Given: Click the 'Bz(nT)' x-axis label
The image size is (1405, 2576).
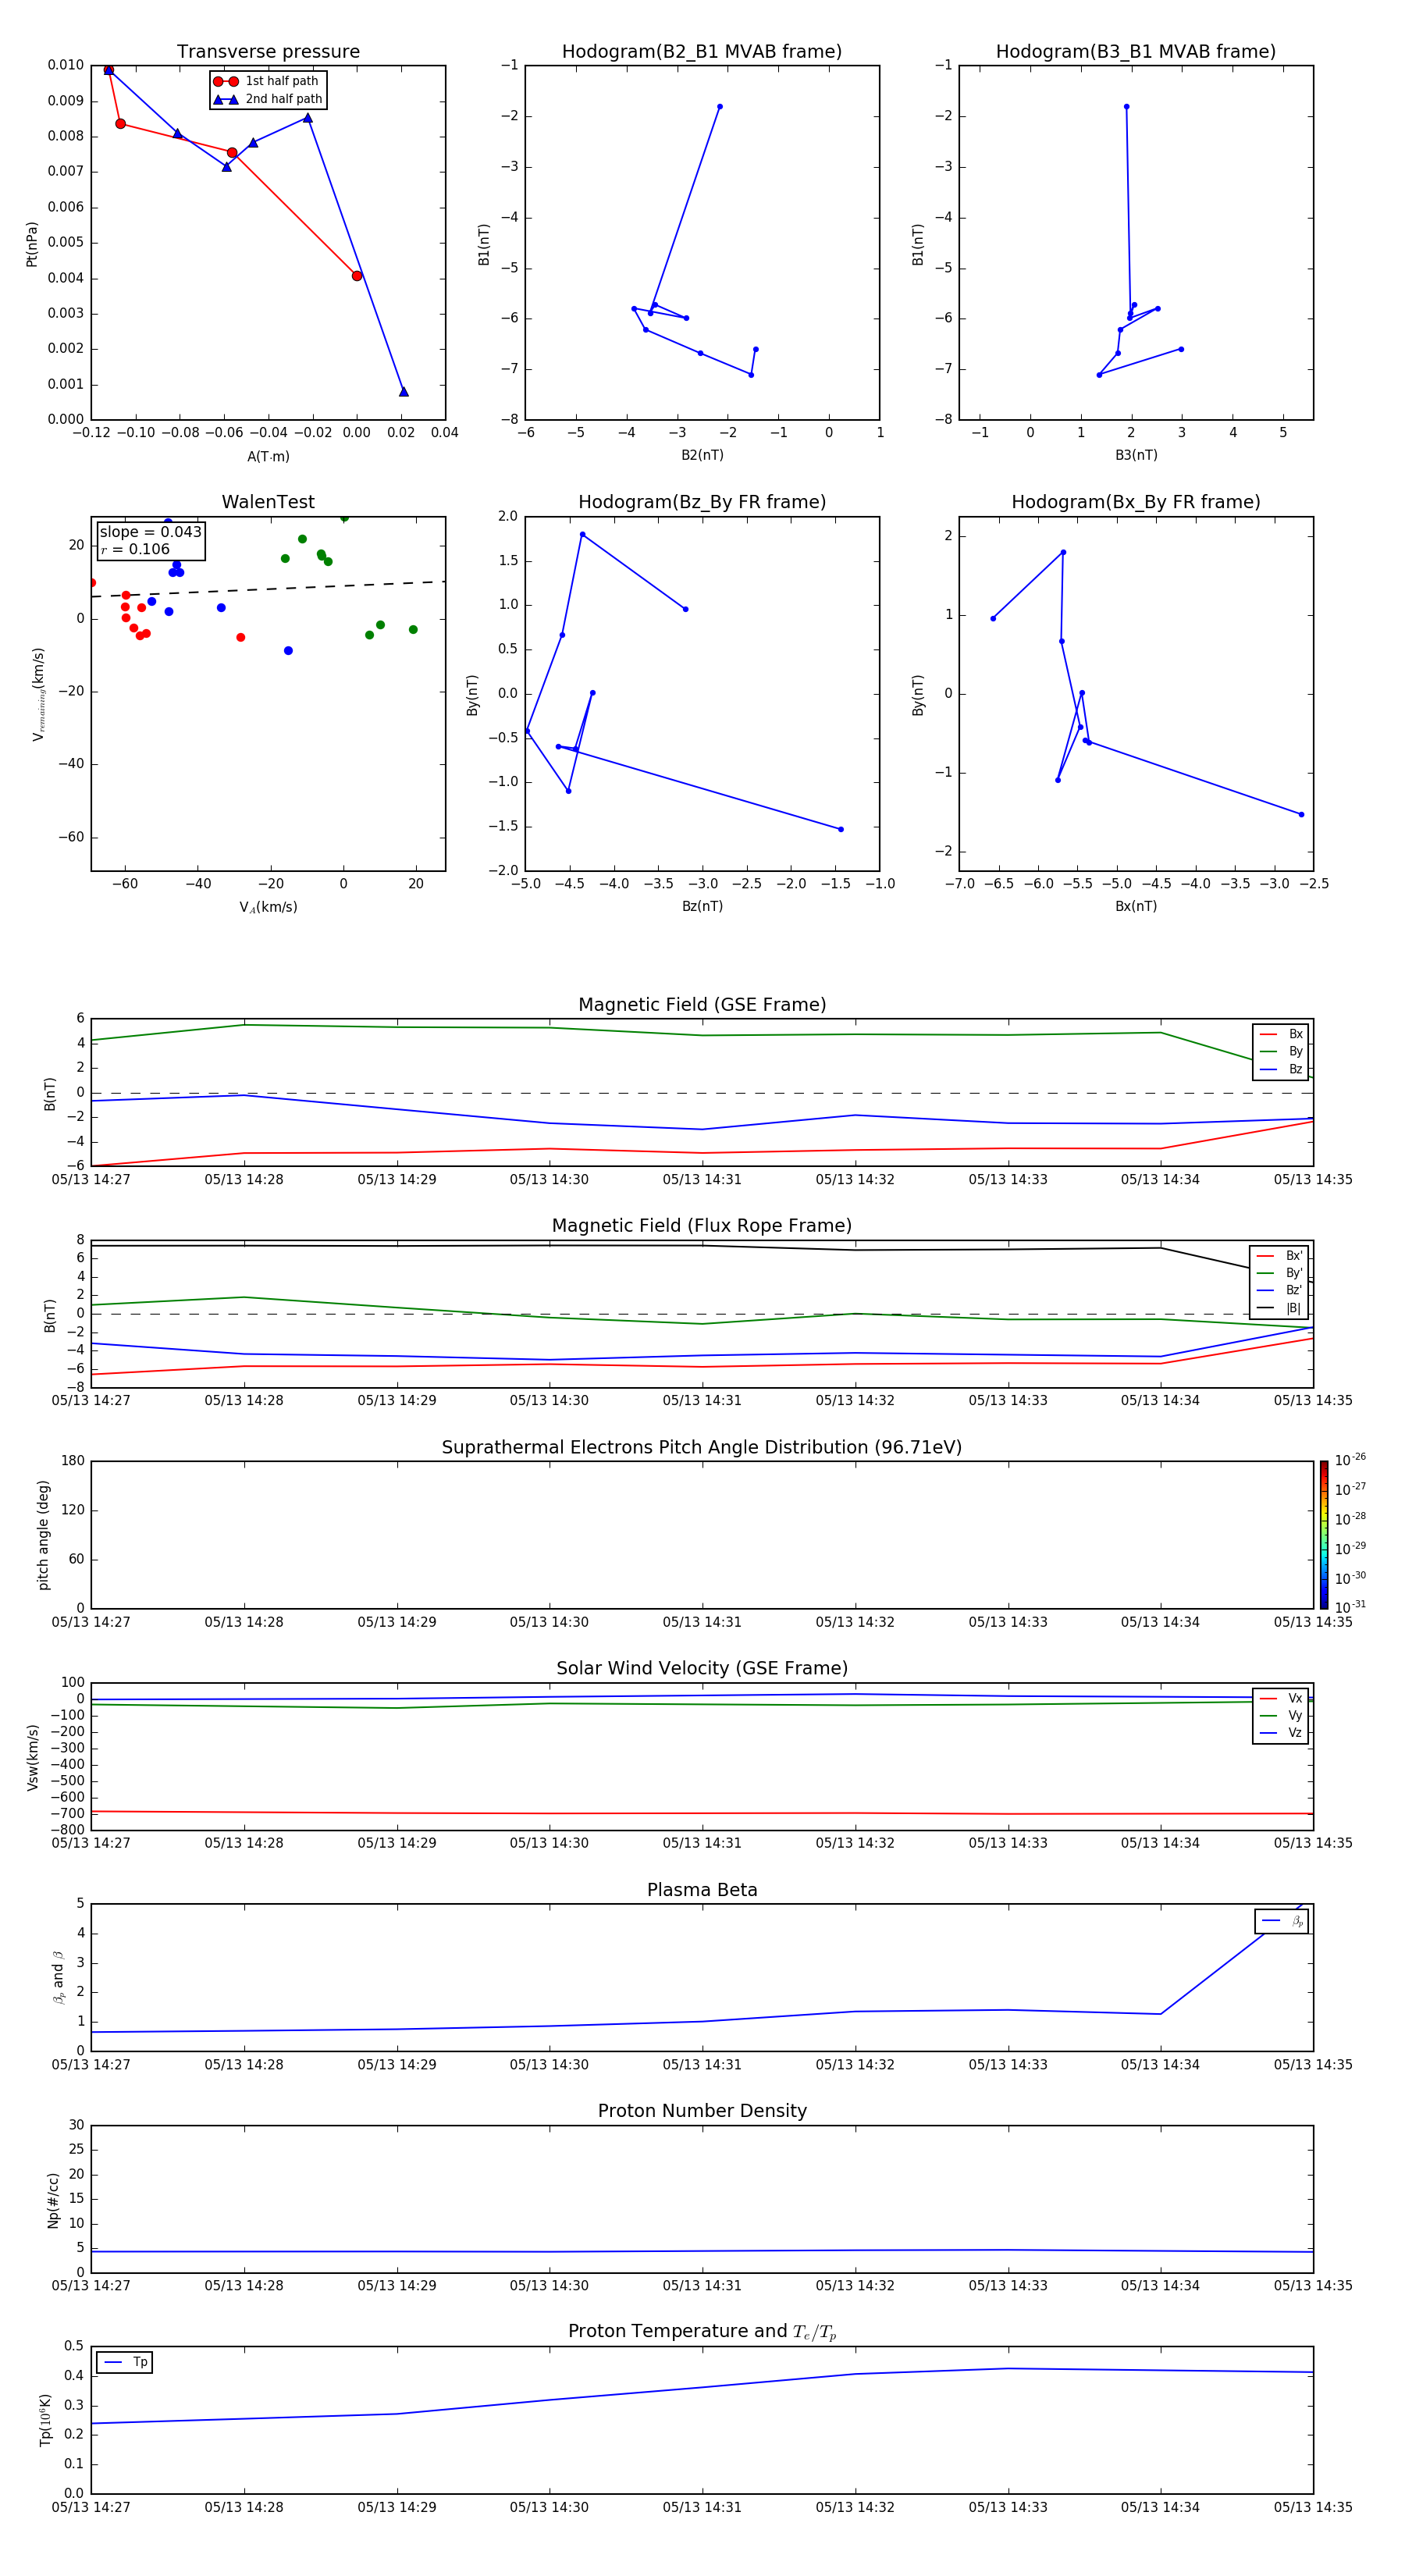Looking at the screenshot, I should (x=702, y=906).
